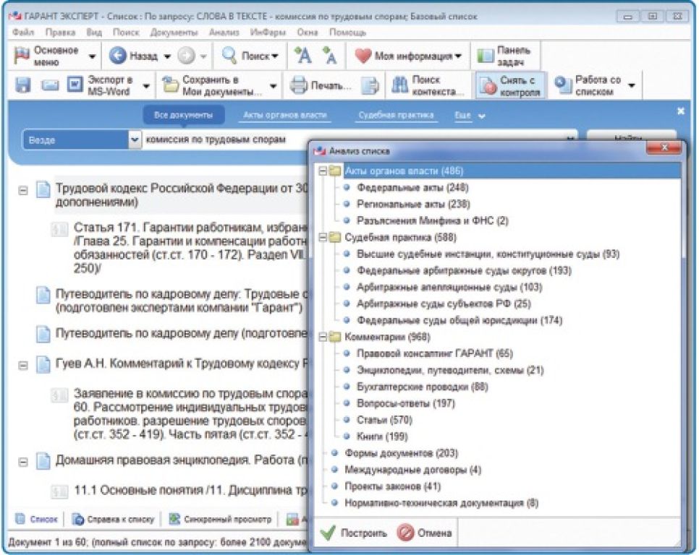Open the Документы menu

pyautogui.click(x=174, y=33)
